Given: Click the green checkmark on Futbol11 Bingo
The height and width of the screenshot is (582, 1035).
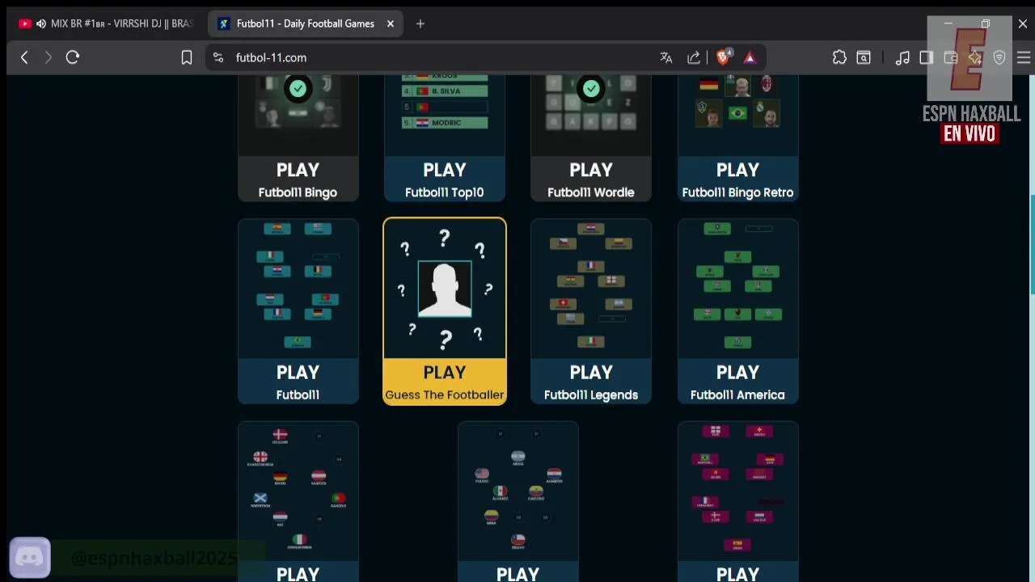Looking at the screenshot, I should tap(298, 88).
